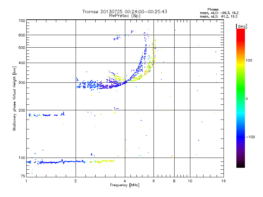Click the '75' height tick label
263x197 pixels.
(23, 176)
